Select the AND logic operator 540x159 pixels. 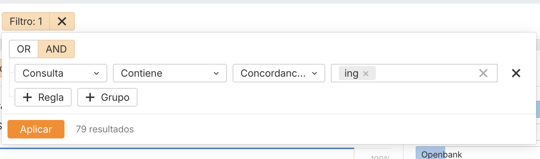pos(56,49)
